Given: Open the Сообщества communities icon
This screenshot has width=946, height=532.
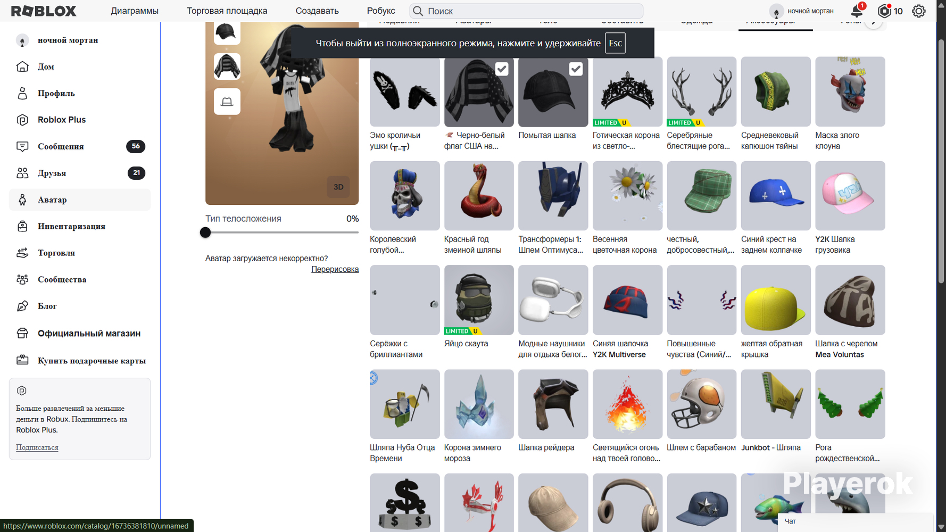Looking at the screenshot, I should coord(22,279).
